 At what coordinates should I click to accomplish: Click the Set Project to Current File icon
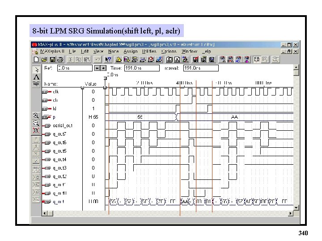[x=177, y=59]
